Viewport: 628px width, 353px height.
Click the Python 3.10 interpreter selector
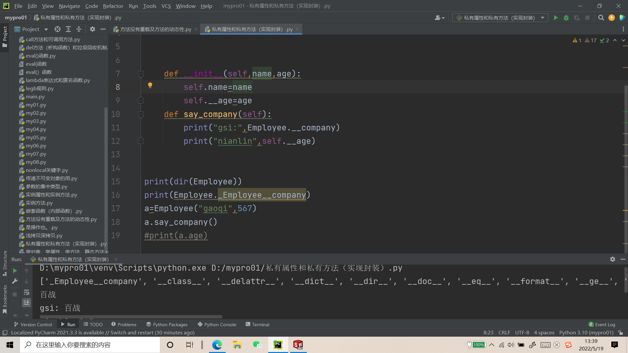[586, 333]
